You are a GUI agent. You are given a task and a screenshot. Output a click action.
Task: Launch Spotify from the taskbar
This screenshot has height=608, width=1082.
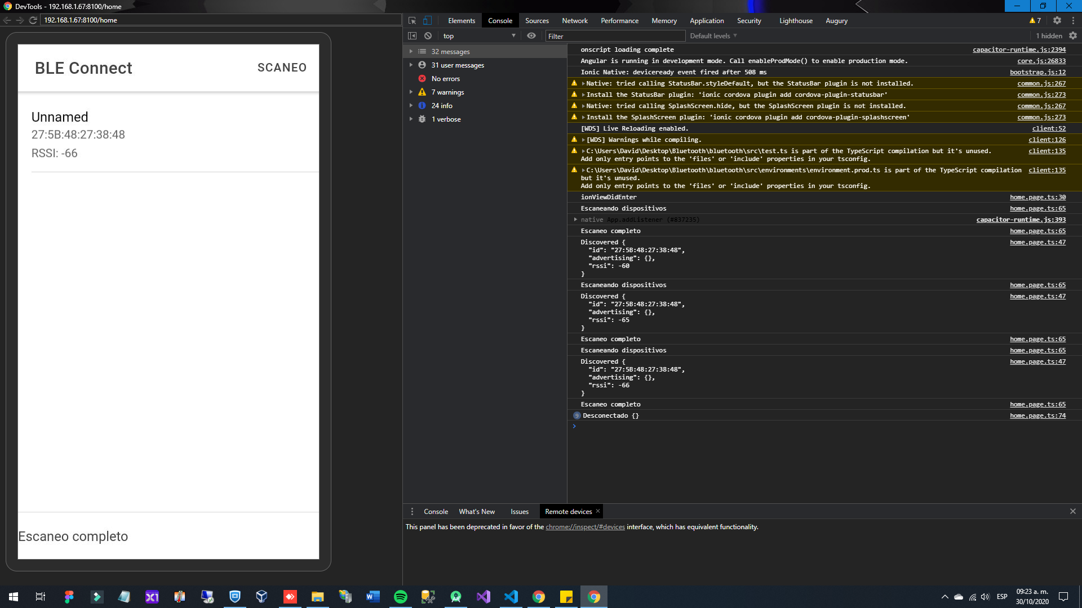click(401, 596)
